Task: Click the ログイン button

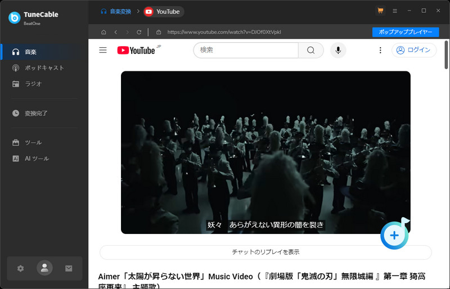Action: 414,50
